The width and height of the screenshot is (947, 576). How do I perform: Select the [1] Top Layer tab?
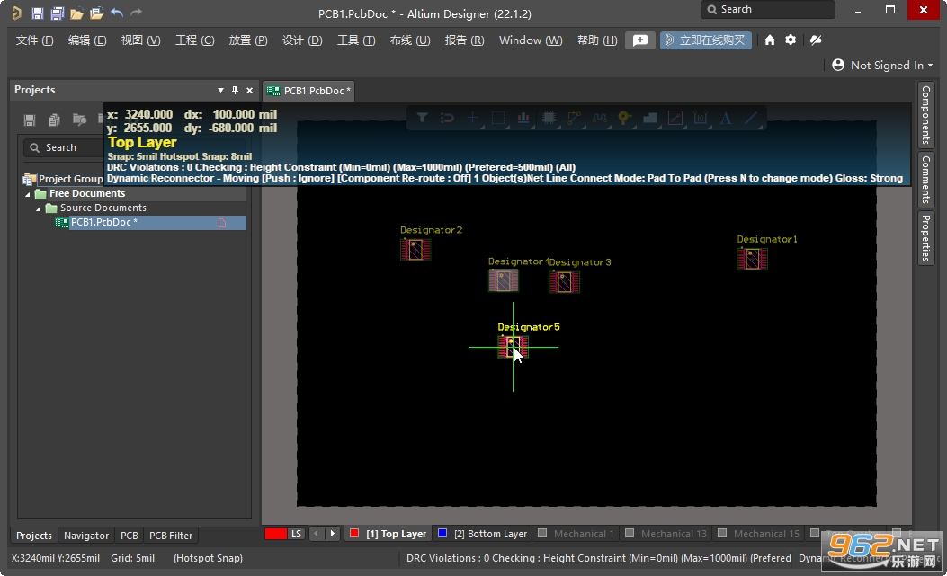(389, 534)
